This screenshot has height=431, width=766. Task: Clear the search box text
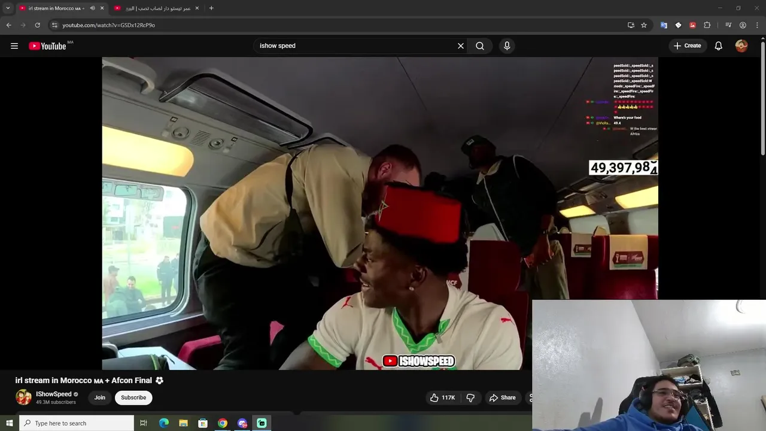[x=461, y=45]
